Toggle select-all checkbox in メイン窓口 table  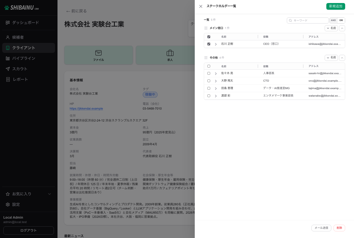209,37
